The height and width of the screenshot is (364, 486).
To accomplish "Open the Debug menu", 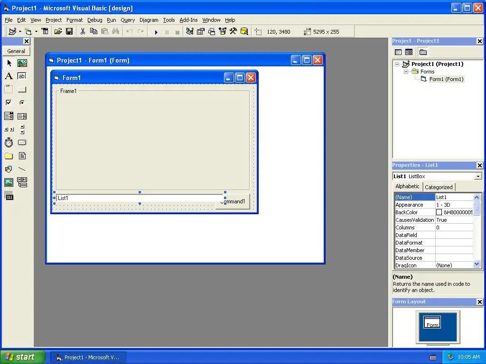I will click(94, 20).
